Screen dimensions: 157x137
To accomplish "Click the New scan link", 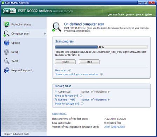I will [61, 70].
